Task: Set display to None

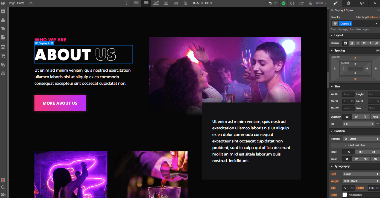Action: click(377, 43)
